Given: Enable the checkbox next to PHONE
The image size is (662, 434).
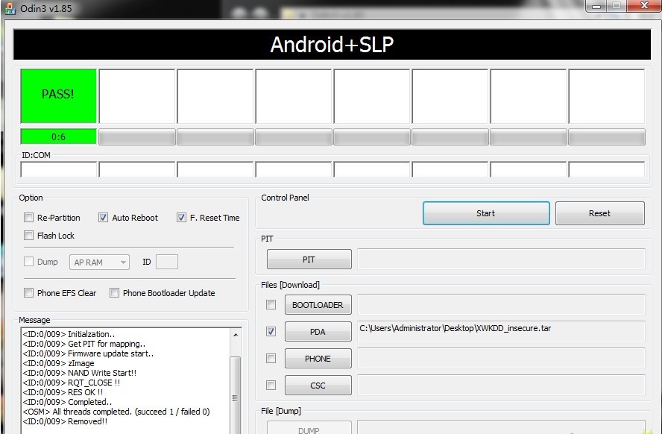Looking at the screenshot, I should (271, 359).
